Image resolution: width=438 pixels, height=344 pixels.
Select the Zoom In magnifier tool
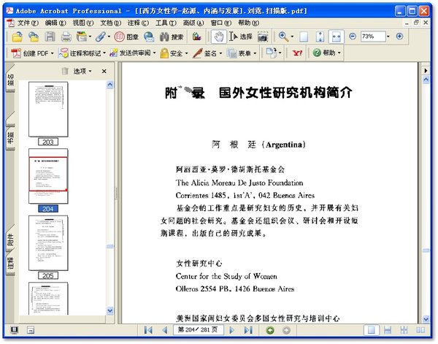click(x=283, y=37)
